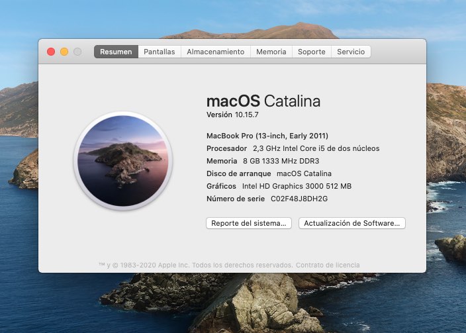Click the MacBook Pro model name line
Image resolution: width=466 pixels, height=333 pixels.
(x=267, y=136)
